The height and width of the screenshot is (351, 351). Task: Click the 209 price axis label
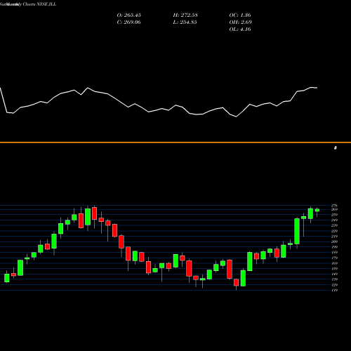pyautogui.click(x=335, y=241)
